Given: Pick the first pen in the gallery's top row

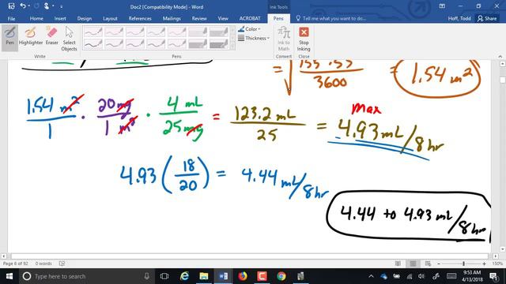Looking at the screenshot, I should point(93,32).
